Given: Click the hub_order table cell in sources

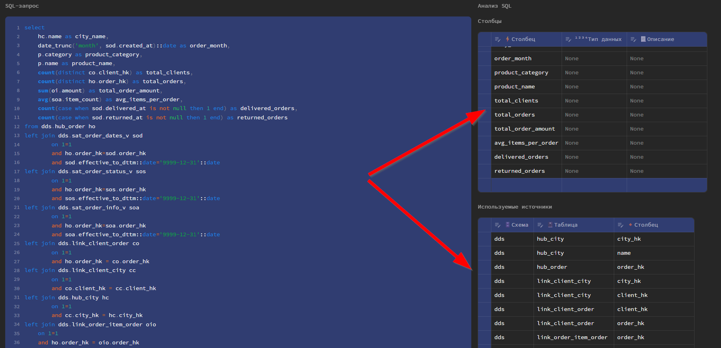Looking at the screenshot, I should point(574,267).
